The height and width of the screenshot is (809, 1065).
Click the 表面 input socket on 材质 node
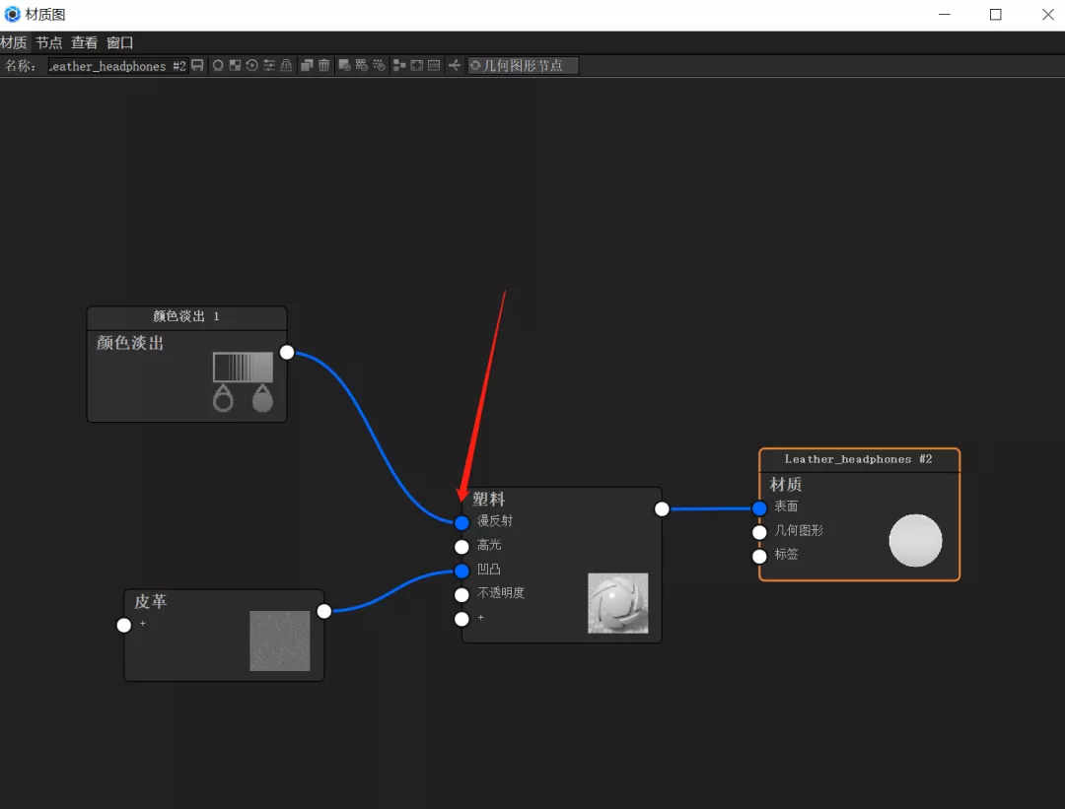(x=759, y=507)
